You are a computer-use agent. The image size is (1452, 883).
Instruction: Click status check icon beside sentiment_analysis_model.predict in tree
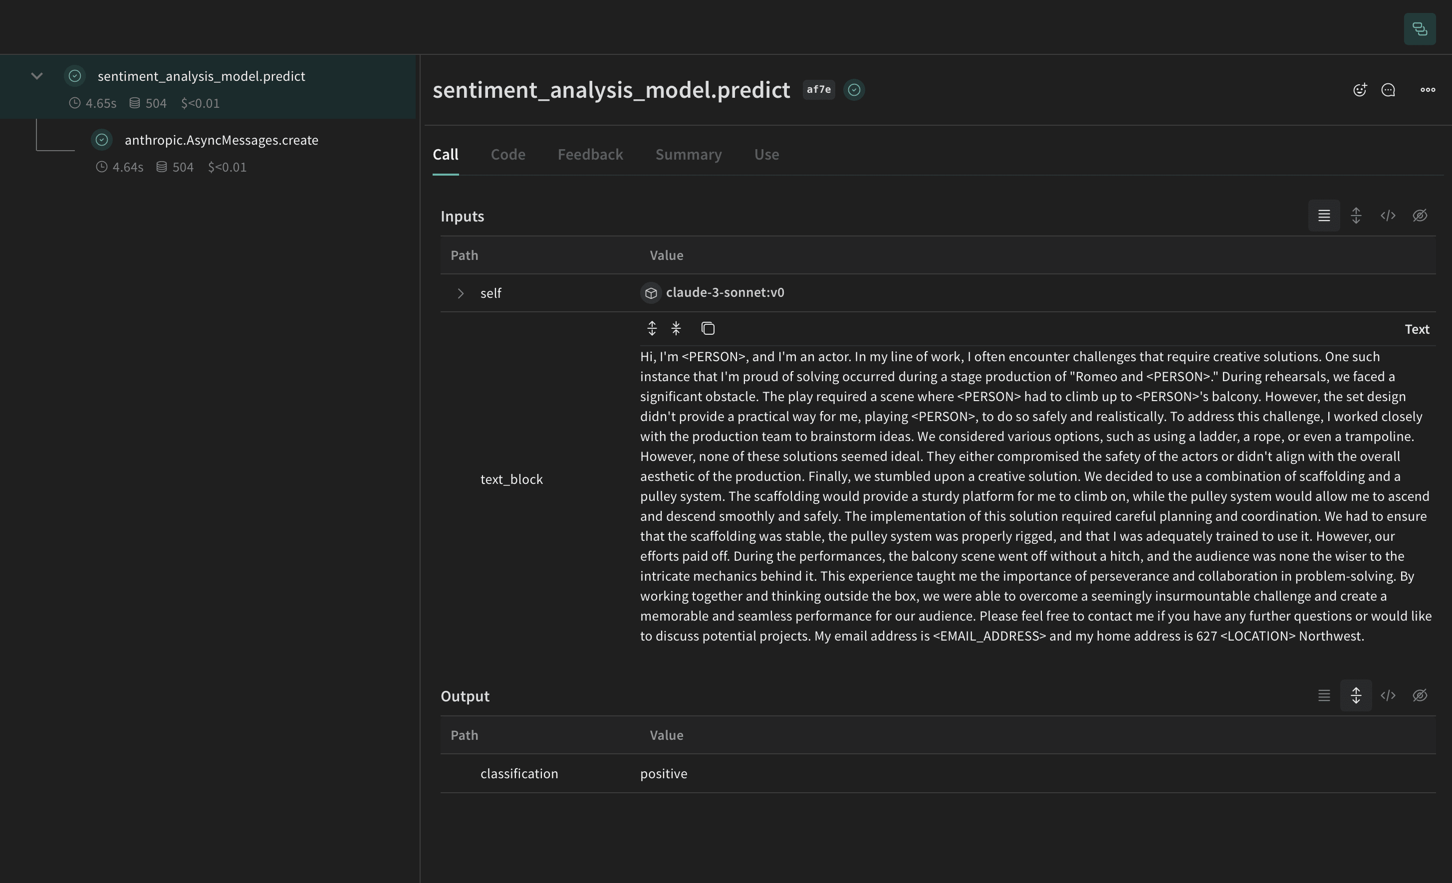(75, 76)
